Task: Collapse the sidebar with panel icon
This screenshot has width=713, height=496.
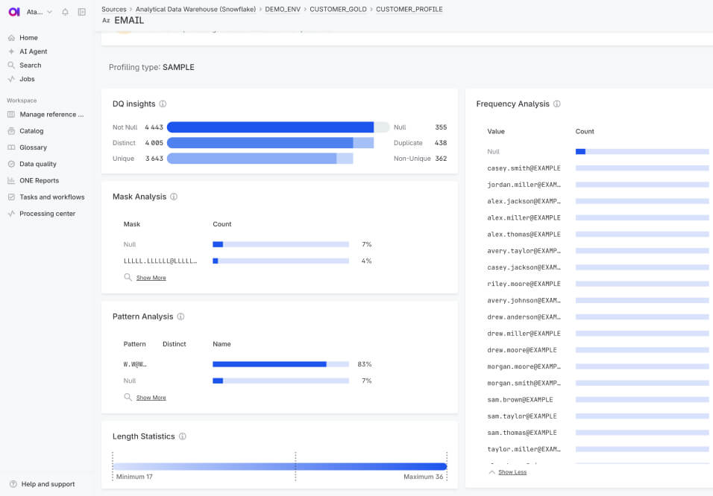Action: click(x=82, y=12)
